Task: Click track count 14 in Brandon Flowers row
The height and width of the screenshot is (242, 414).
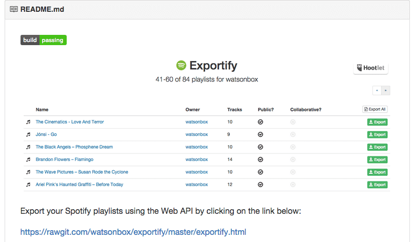Action: [230, 159]
